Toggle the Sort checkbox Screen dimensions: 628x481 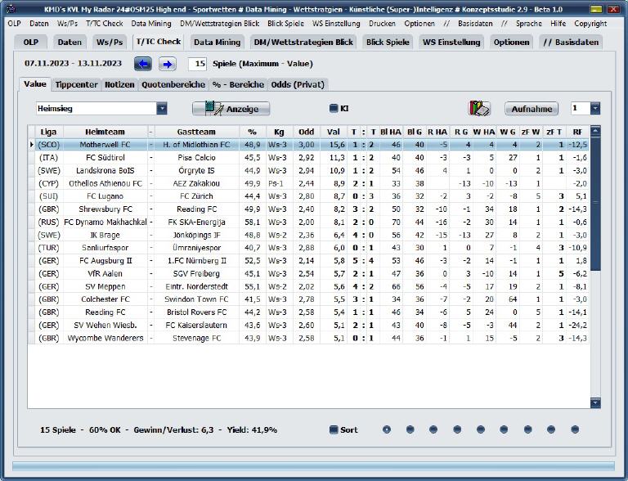334,429
